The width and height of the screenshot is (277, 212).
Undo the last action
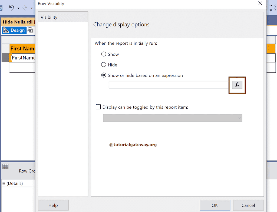click(12, 8)
